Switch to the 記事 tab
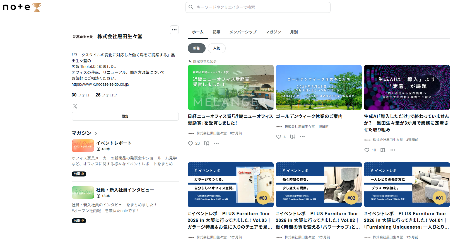Image resolution: width=453 pixels, height=242 pixels. click(216, 32)
